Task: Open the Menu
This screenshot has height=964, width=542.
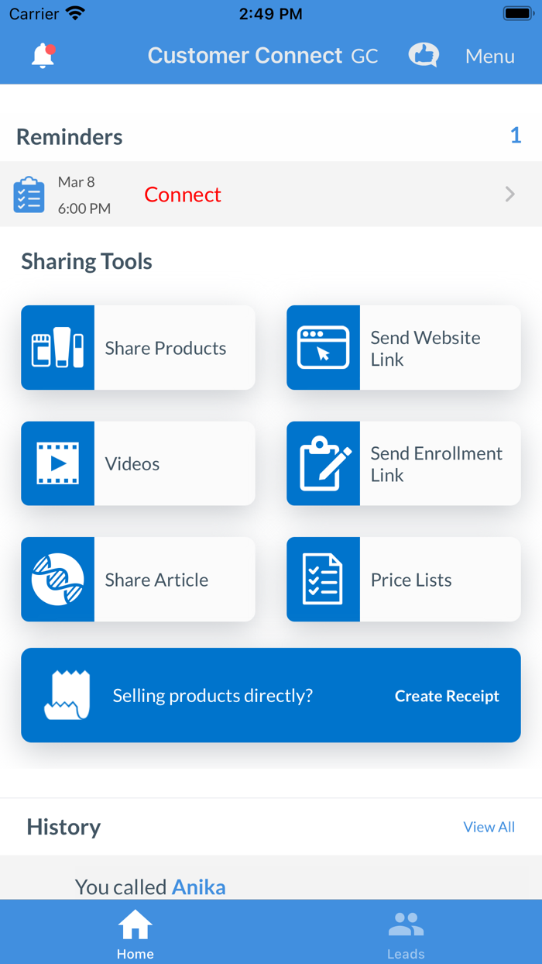Action: [x=489, y=56]
